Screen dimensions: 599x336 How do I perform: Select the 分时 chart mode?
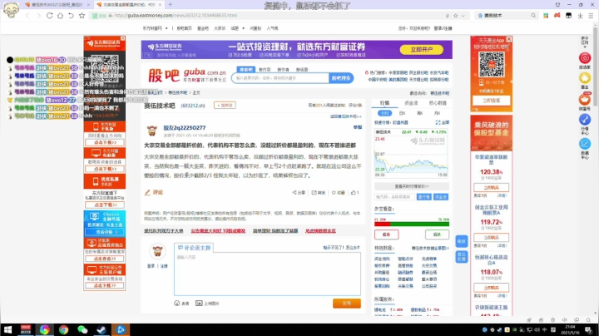[384, 113]
